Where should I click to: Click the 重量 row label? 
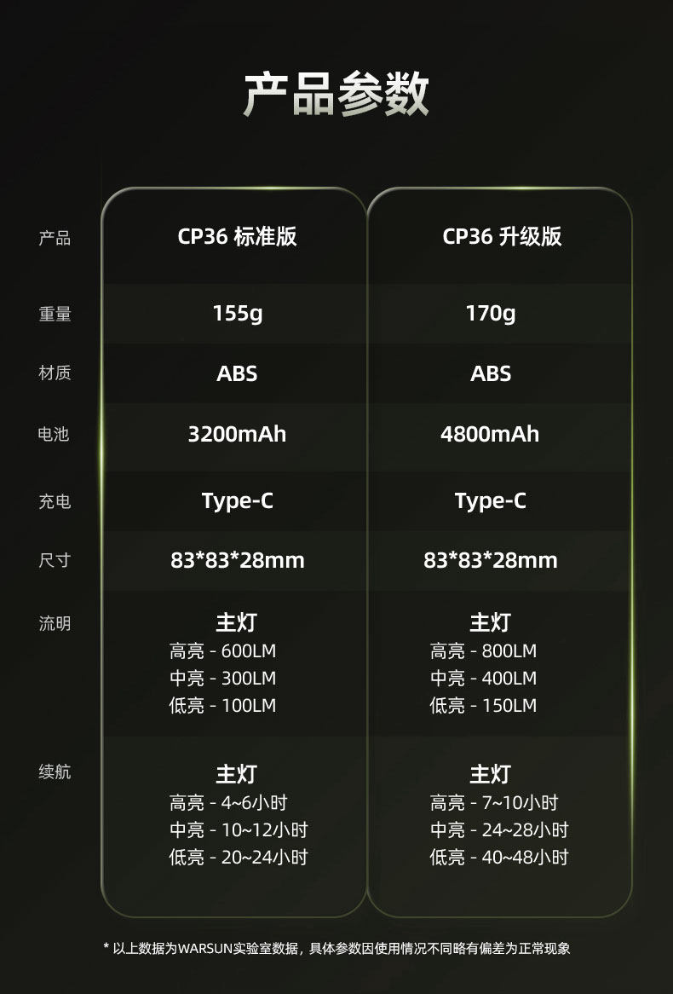55,314
